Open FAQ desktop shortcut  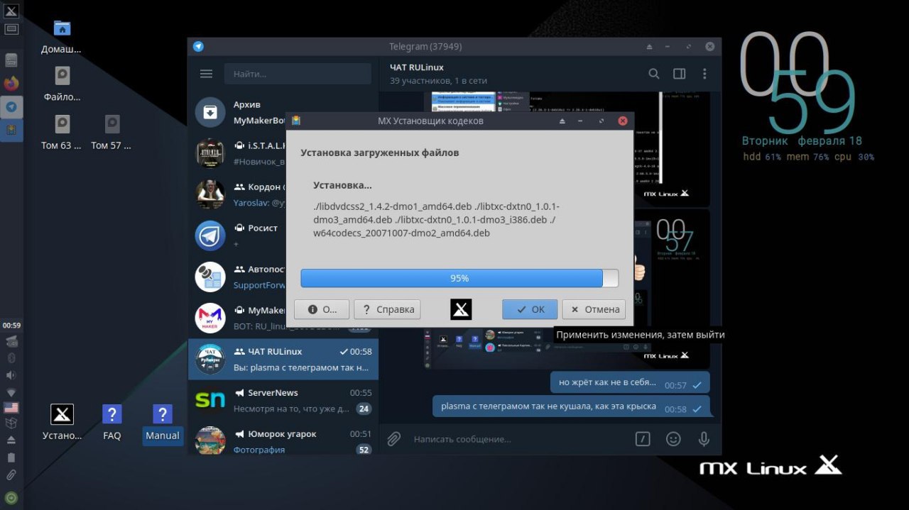[x=111, y=423]
